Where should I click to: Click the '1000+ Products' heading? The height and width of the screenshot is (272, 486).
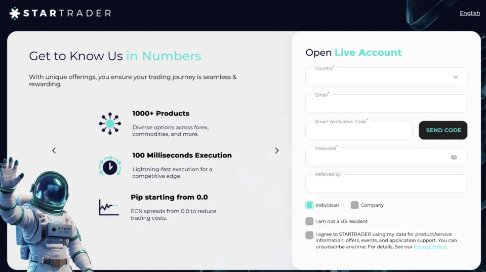pos(160,113)
